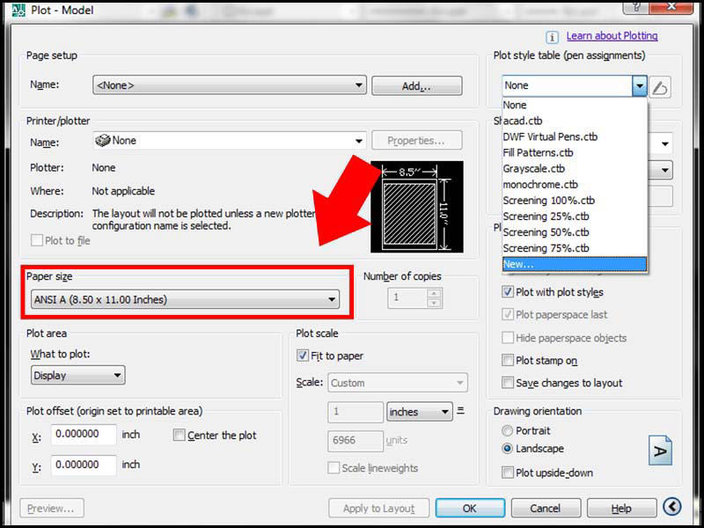
Task: Click the Y plot offset field
Action: [x=84, y=465]
